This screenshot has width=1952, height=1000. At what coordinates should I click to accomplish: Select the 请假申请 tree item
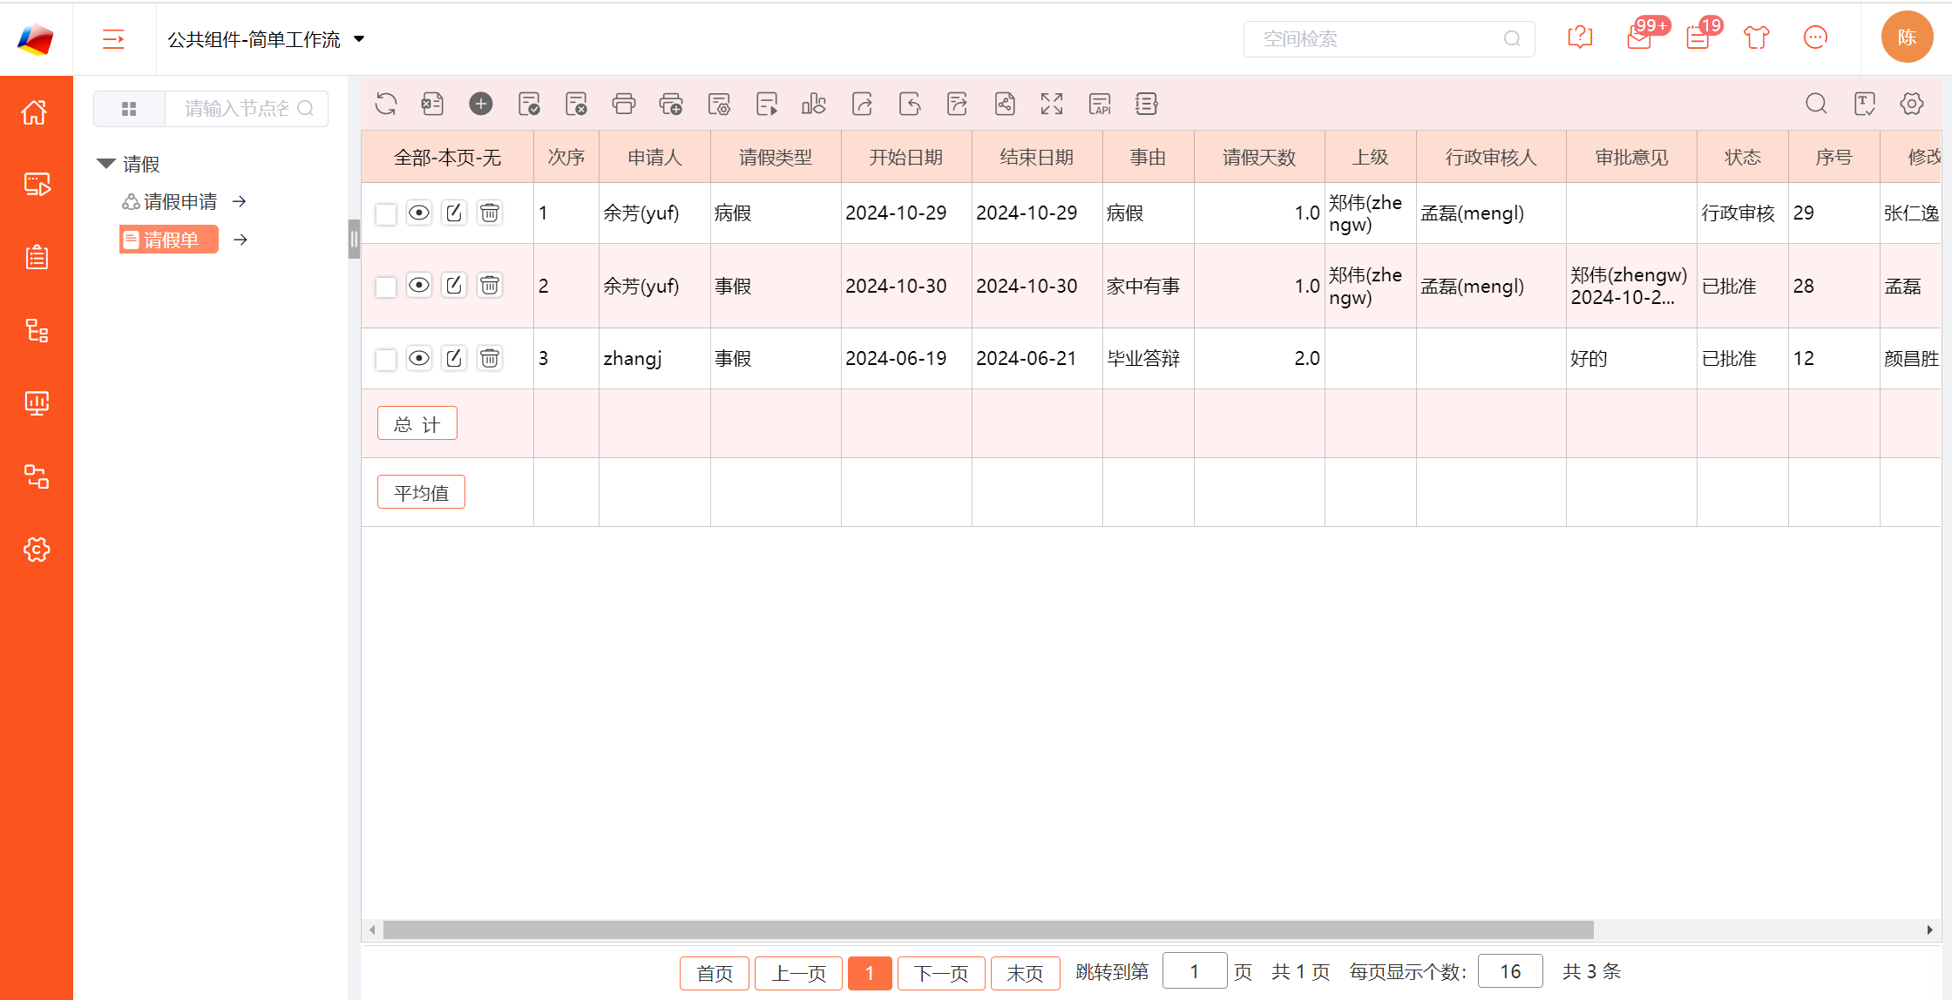[170, 202]
